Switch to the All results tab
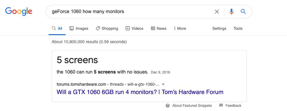This screenshot has width=287, height=111. [57, 28]
